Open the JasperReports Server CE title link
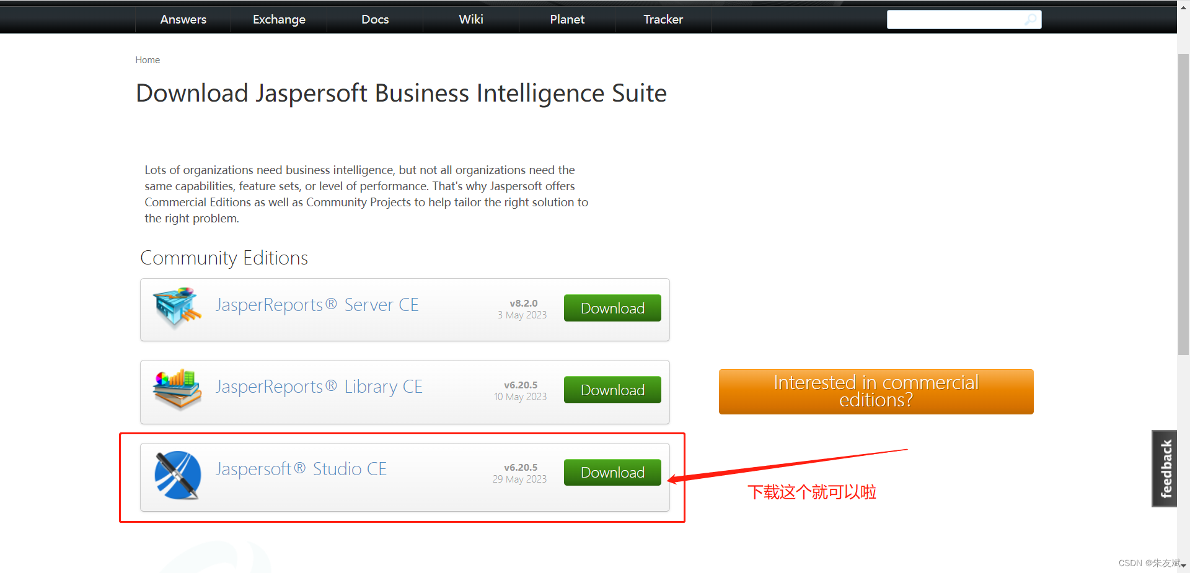 point(317,305)
